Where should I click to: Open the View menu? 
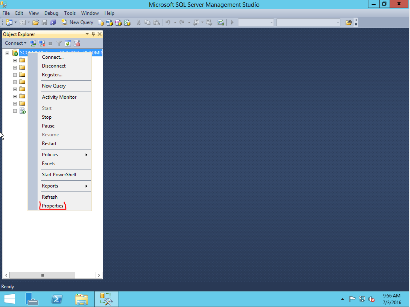coord(34,13)
